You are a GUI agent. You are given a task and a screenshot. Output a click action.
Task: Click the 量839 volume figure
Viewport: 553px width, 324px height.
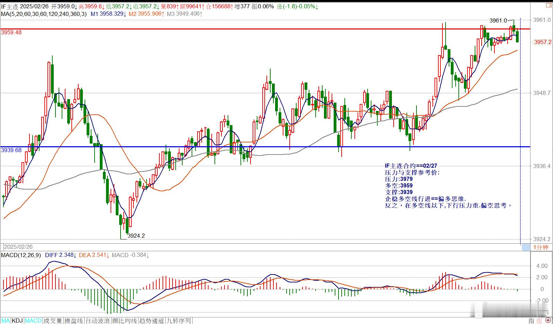point(170,7)
